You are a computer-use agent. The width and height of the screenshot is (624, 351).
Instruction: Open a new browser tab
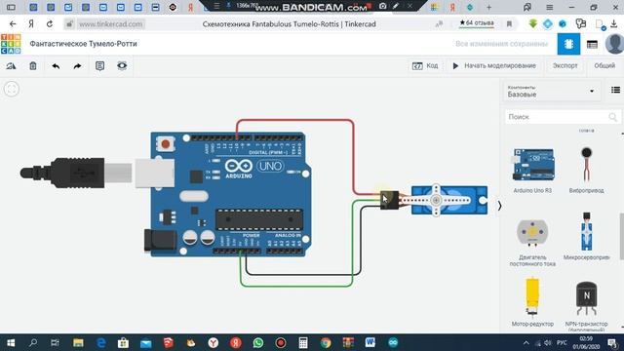[488, 7]
